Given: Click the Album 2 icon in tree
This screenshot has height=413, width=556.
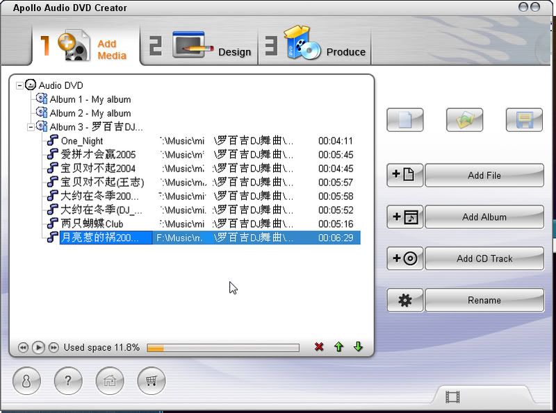Looking at the screenshot, I should pyautogui.click(x=42, y=112).
